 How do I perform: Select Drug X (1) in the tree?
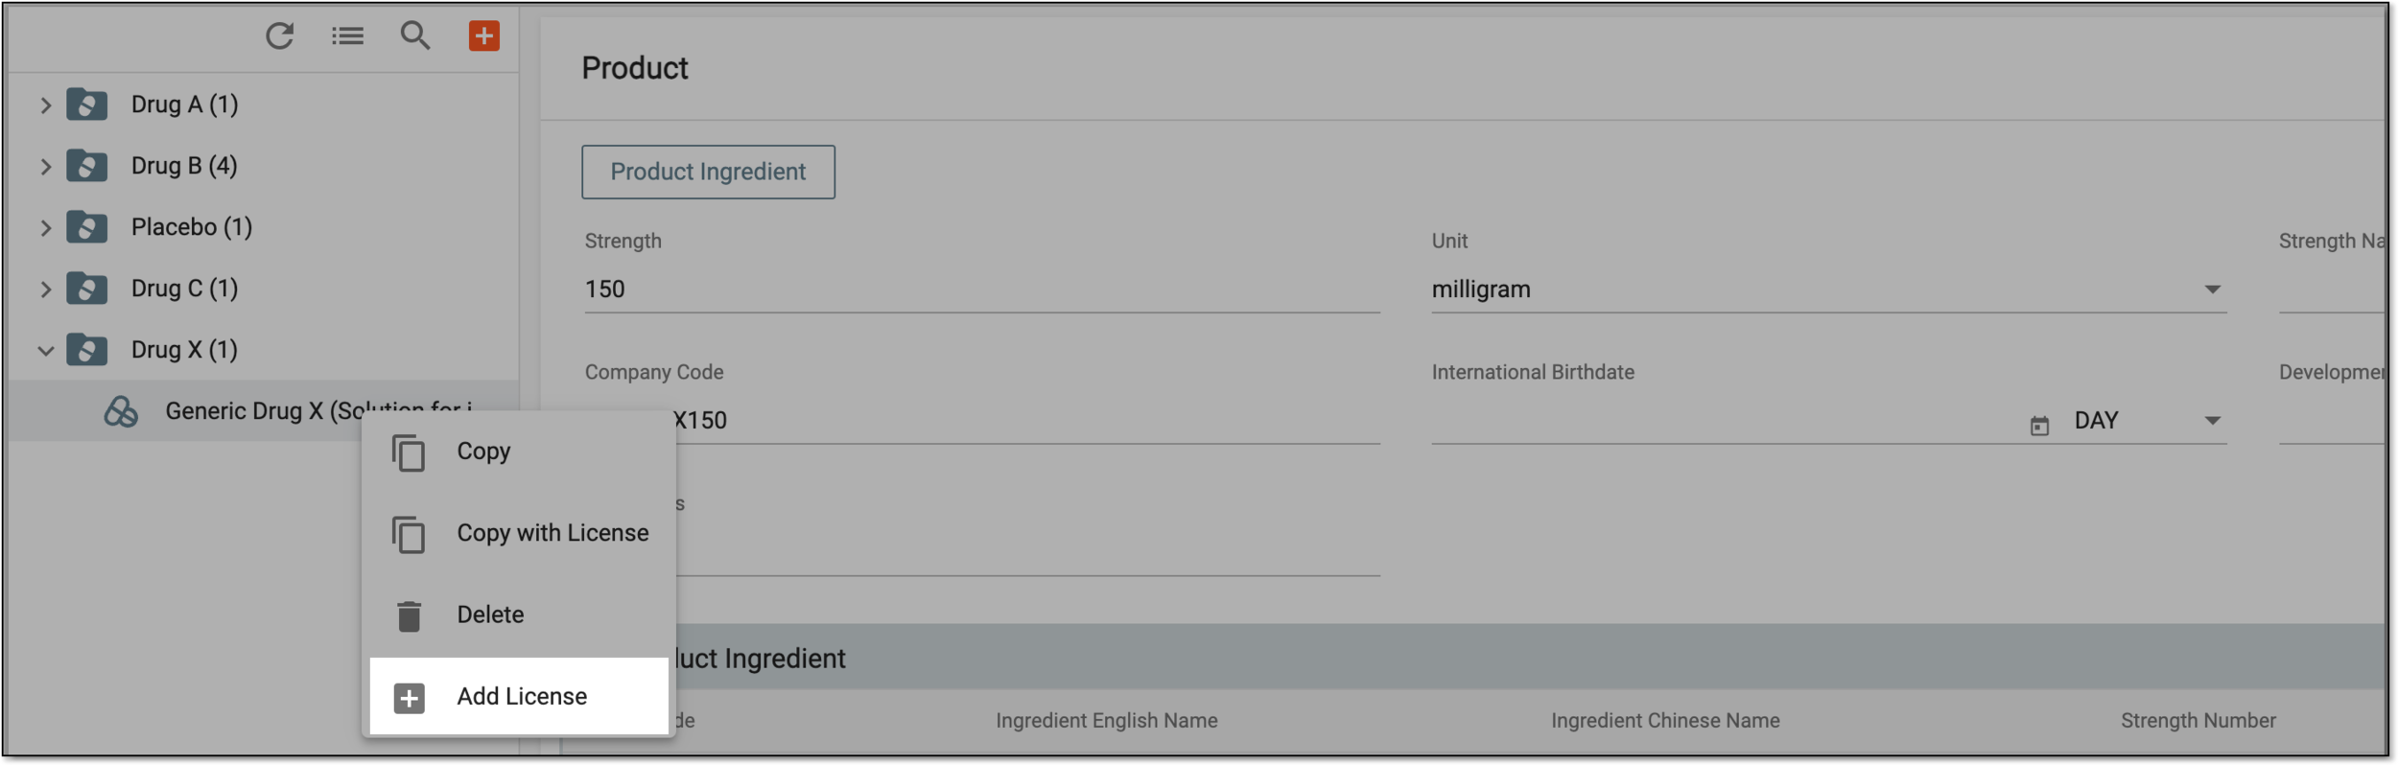point(184,350)
